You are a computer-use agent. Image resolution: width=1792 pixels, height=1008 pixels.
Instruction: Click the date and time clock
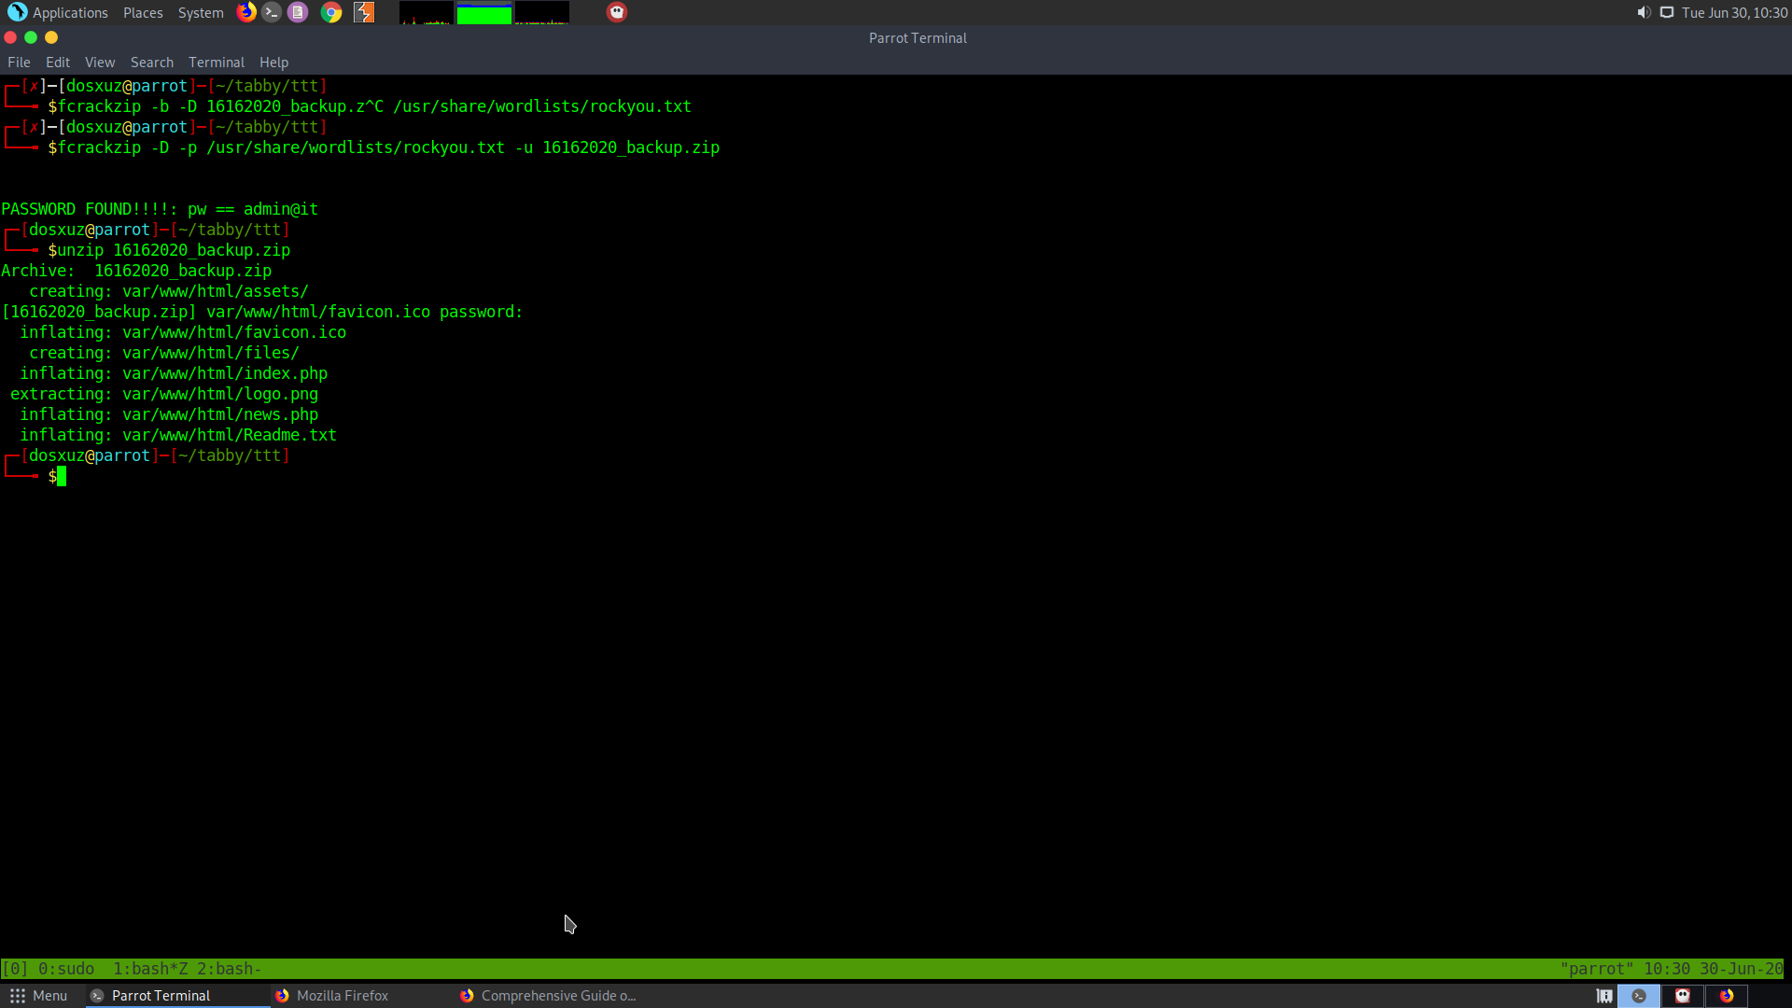click(x=1734, y=12)
